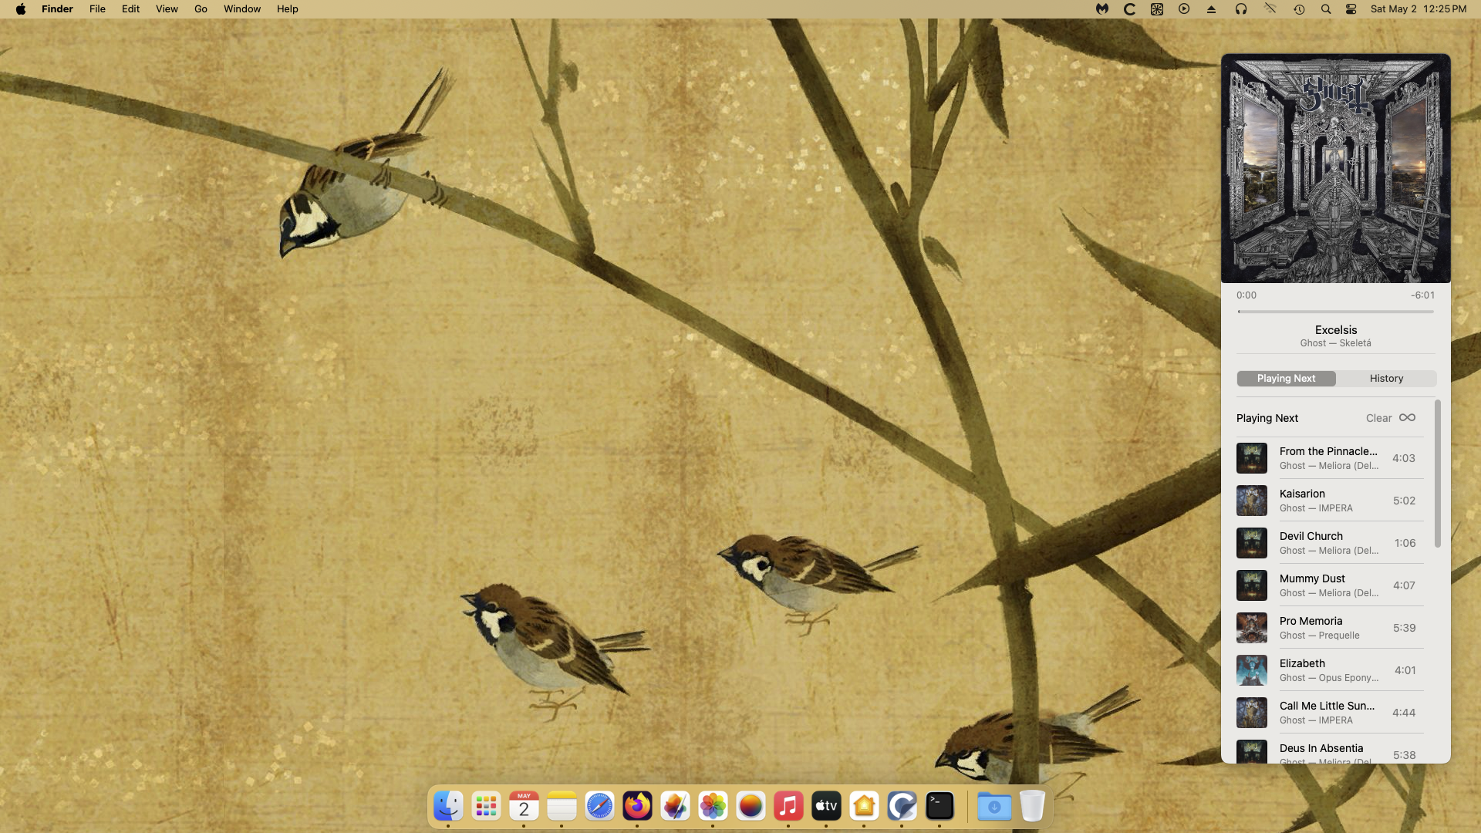The image size is (1481, 833).
Task: Click the Ghost — Skeletá artist line
Action: coord(1335,343)
